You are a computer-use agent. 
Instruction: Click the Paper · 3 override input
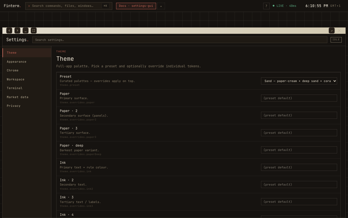pyautogui.click(x=299, y=133)
